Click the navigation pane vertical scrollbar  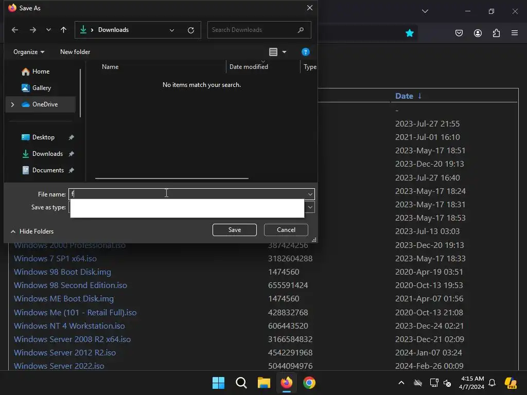pyautogui.click(x=80, y=94)
